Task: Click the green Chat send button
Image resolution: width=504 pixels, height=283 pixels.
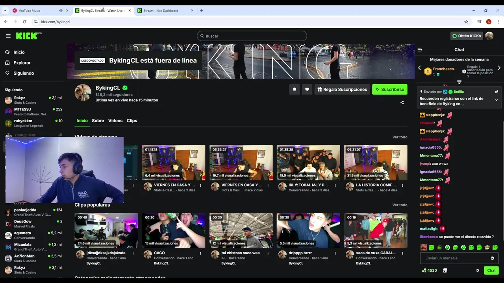Action: coord(491,270)
